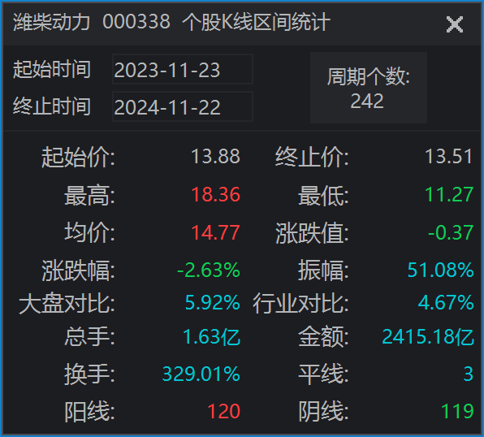Select the percentage change -2.63%
Viewport: 484px width, 437px height.
click(209, 270)
